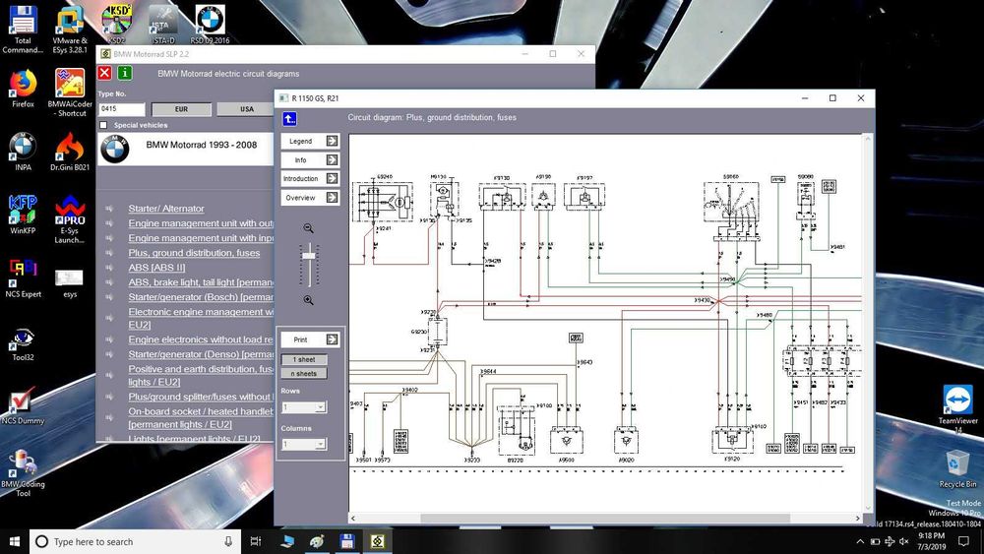Open NCS Dummy desktop shortcut
This screenshot has height=554, width=984.
23,406
